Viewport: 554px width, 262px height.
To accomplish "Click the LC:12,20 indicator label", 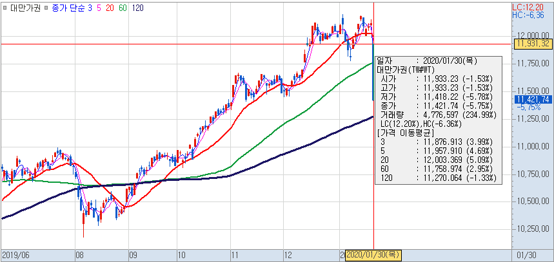I will pyautogui.click(x=528, y=6).
